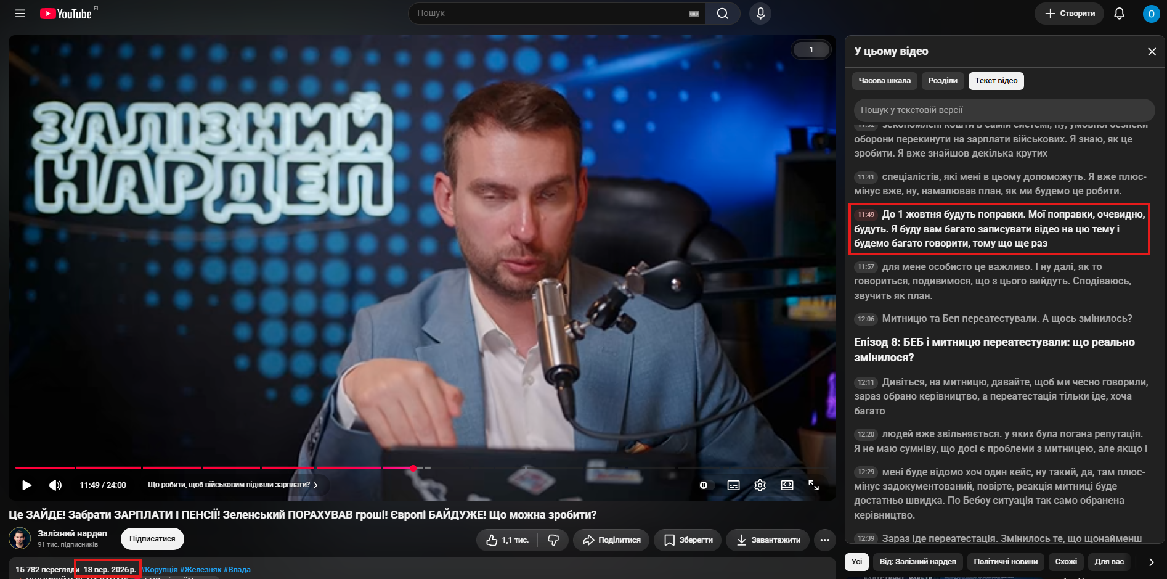Switch to theater mode

pyautogui.click(x=787, y=485)
